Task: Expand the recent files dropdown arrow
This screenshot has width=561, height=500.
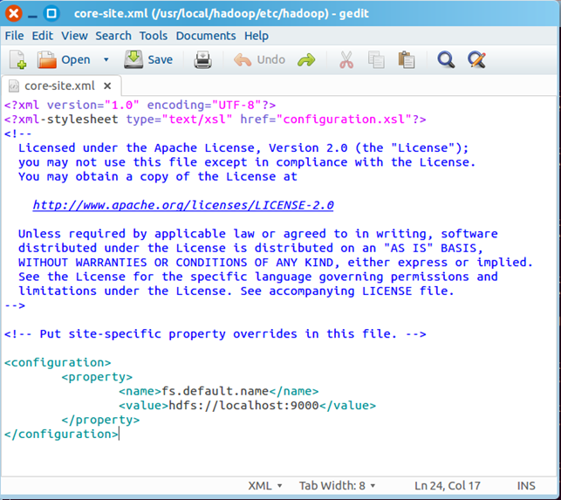Action: point(106,59)
